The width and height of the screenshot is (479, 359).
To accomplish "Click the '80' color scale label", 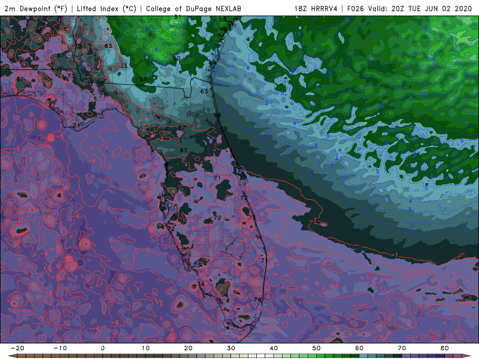I will pos(445,348).
